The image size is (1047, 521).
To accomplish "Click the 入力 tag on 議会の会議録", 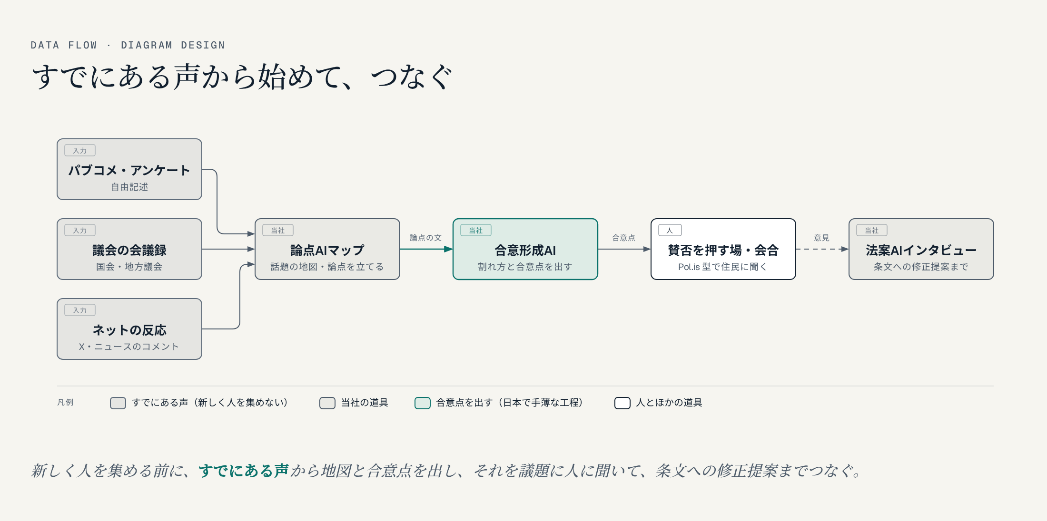I will point(80,231).
